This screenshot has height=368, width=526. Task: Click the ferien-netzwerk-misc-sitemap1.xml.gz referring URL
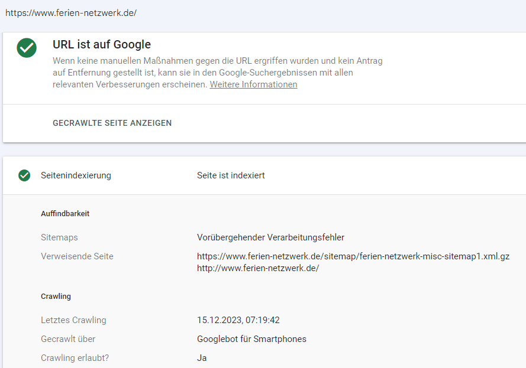pos(353,256)
